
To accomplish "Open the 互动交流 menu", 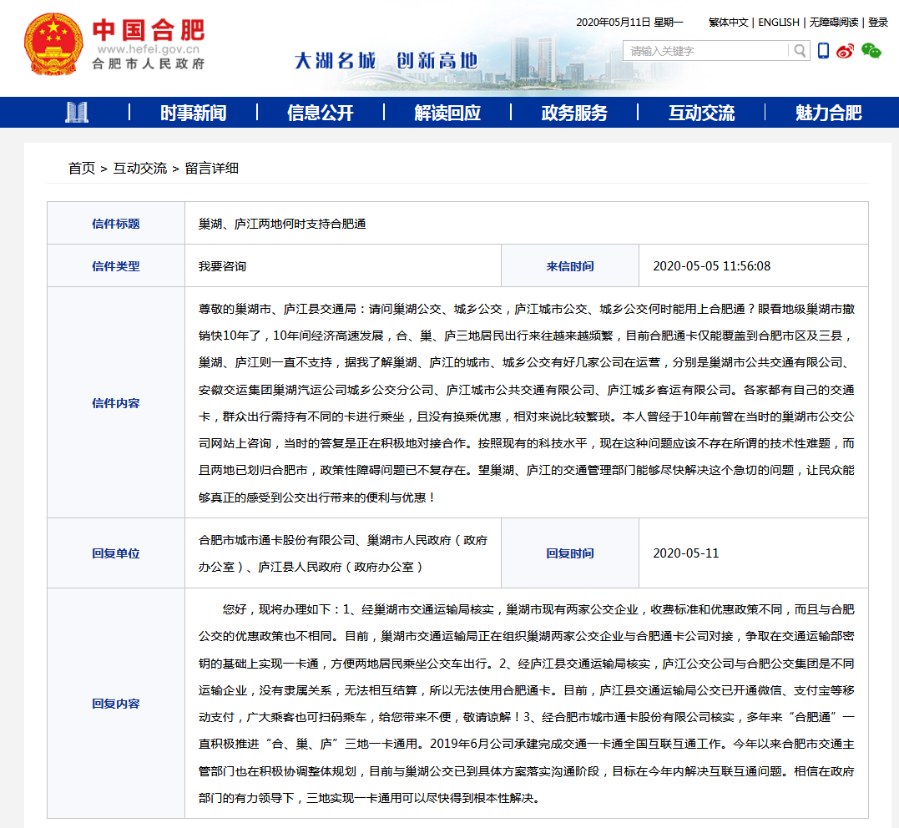I will [702, 113].
